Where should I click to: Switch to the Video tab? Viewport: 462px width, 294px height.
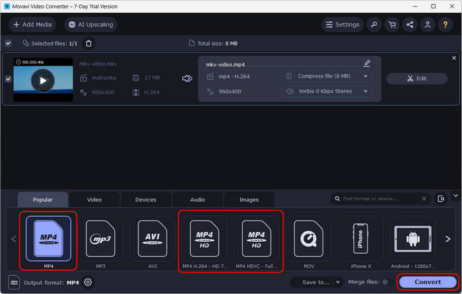[94, 200]
